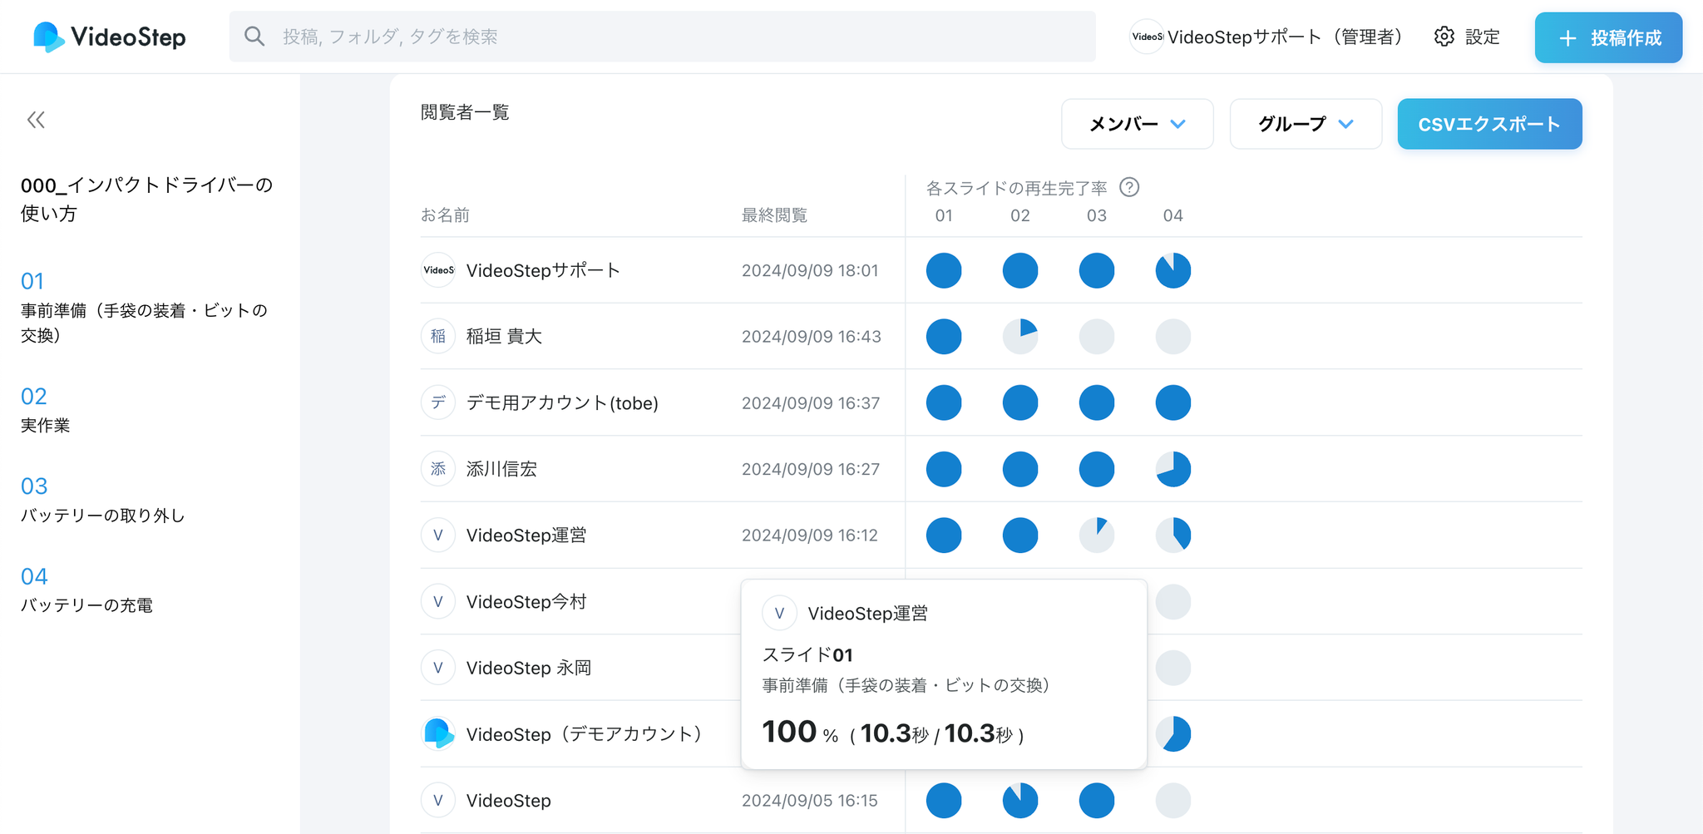
Task: Click 稲垣 貴大 slide 02 completion pie
Action: [x=1020, y=336]
